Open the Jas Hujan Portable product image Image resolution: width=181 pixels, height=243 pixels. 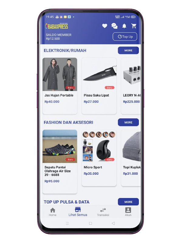pyautogui.click(x=60, y=74)
